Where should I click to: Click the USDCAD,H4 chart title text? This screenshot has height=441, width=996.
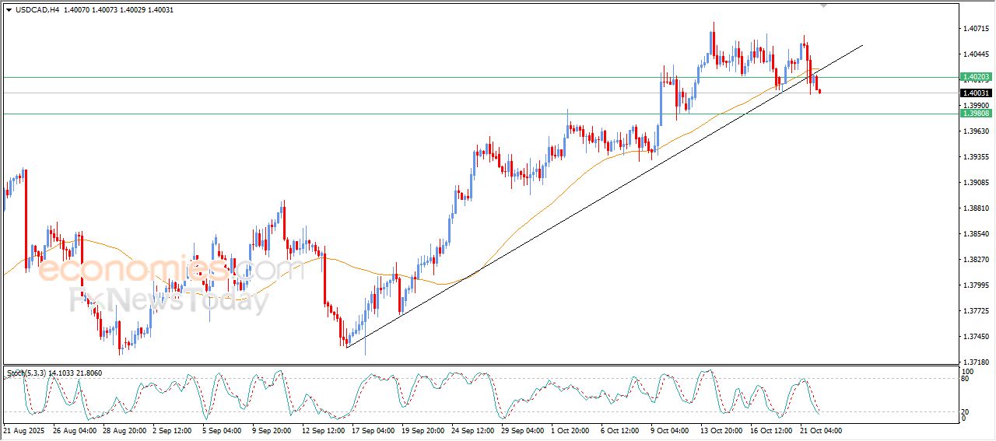tap(37, 10)
